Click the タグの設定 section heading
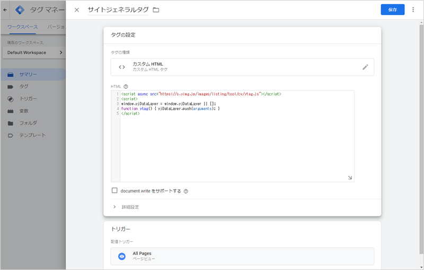Viewport: 424px width, 270px height. [123, 35]
